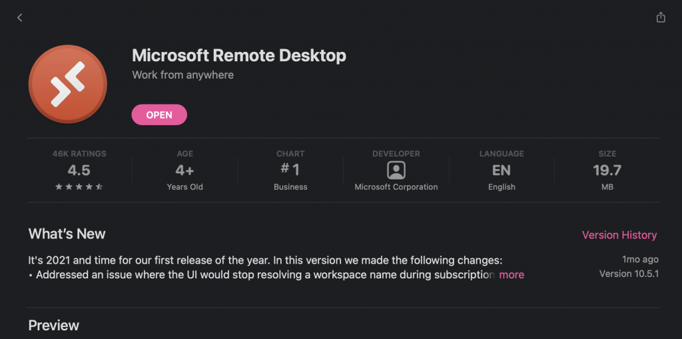Click the 19.7 MB size info
682x339 pixels.
tap(607, 170)
